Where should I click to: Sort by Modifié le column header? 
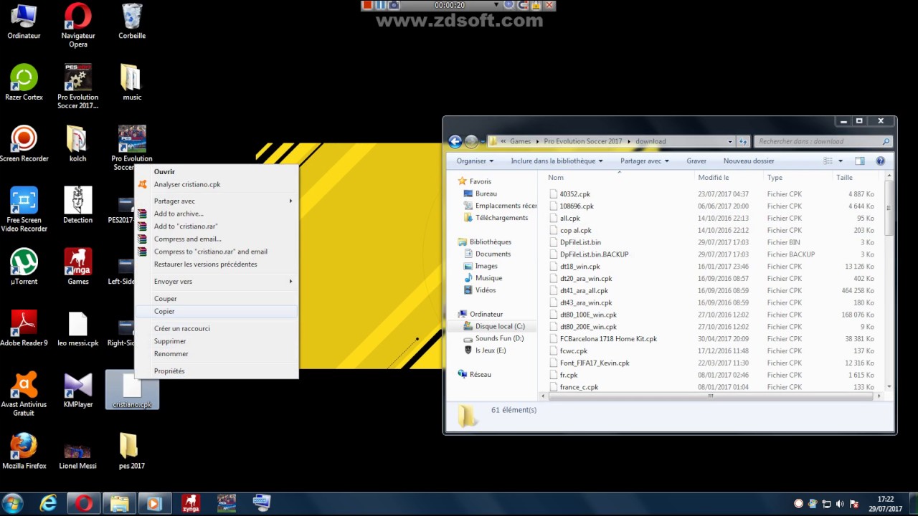(x=729, y=178)
